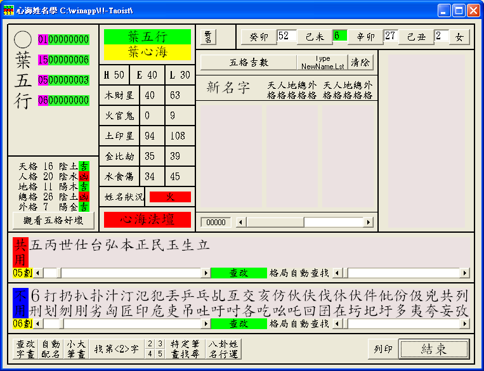The image size is (484, 371).
Task: Click the L 30 cell
Action: 180,75
